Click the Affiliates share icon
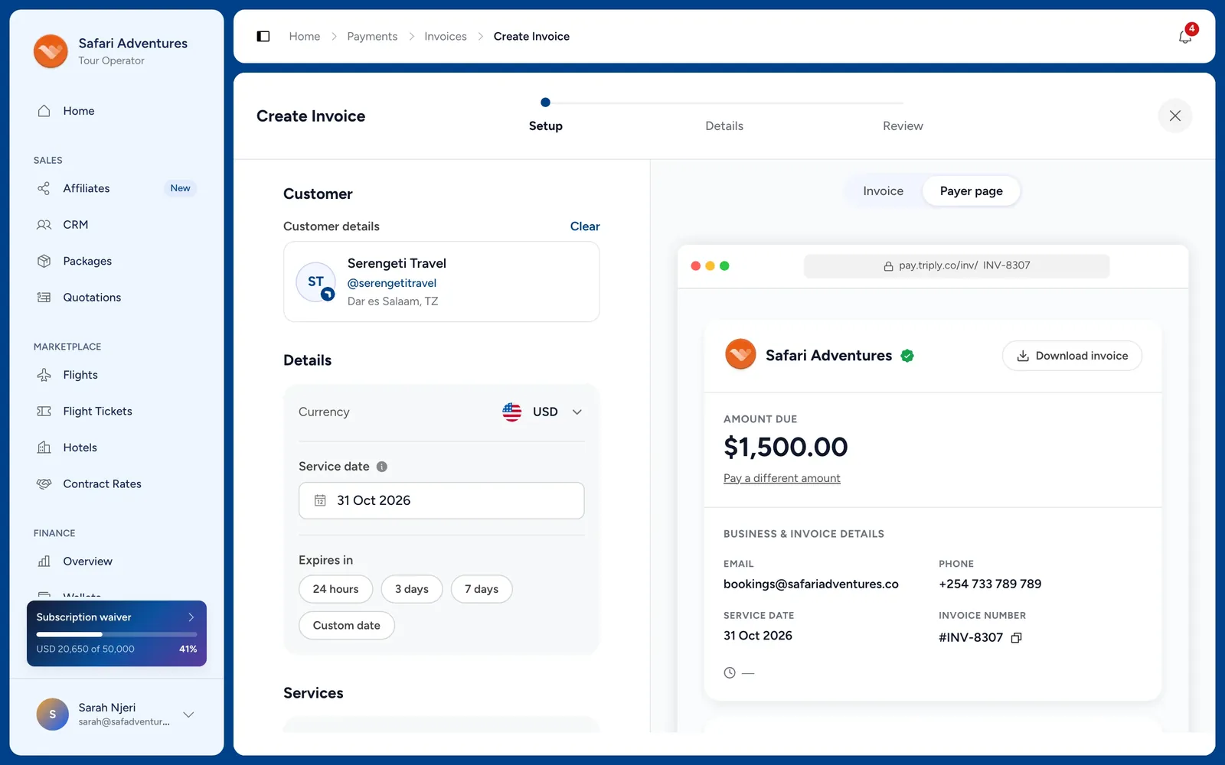 coord(44,188)
